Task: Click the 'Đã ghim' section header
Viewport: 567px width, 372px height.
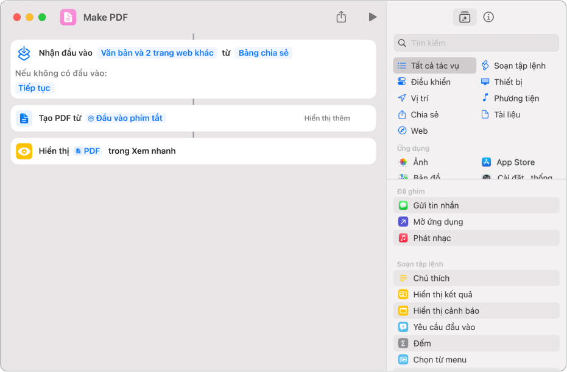Action: pos(410,191)
